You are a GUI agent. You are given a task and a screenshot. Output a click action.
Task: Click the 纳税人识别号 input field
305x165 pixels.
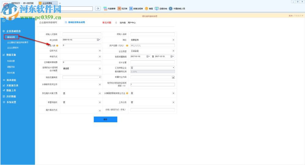[x=82, y=34]
